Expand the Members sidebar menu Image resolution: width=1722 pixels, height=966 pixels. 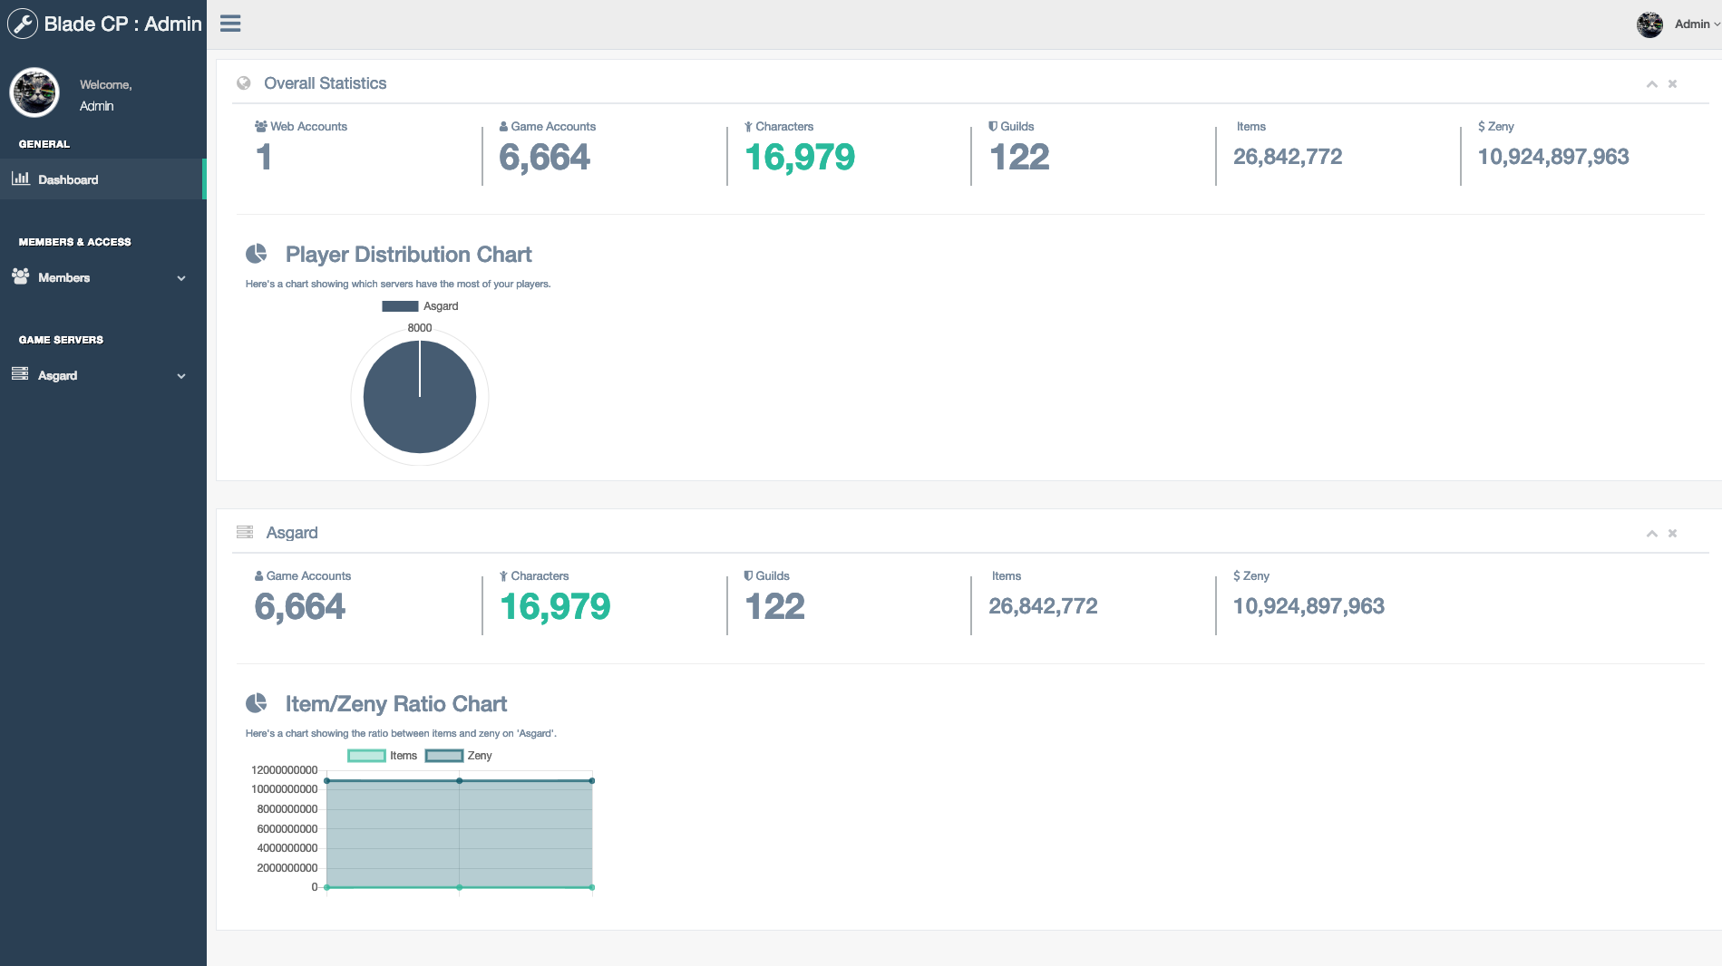tap(103, 277)
